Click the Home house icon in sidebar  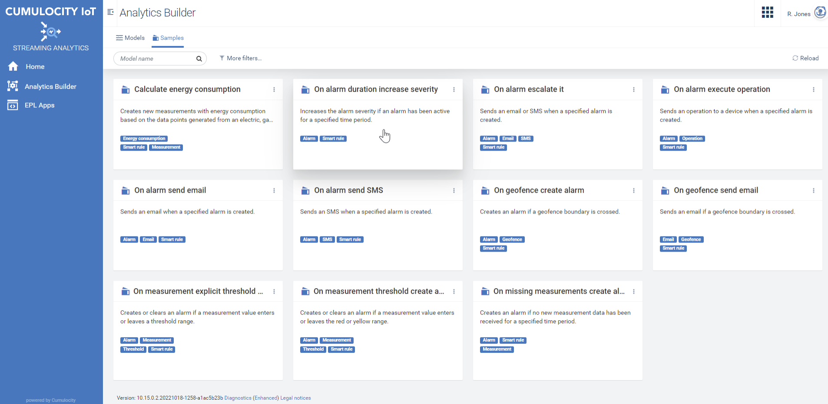13,66
